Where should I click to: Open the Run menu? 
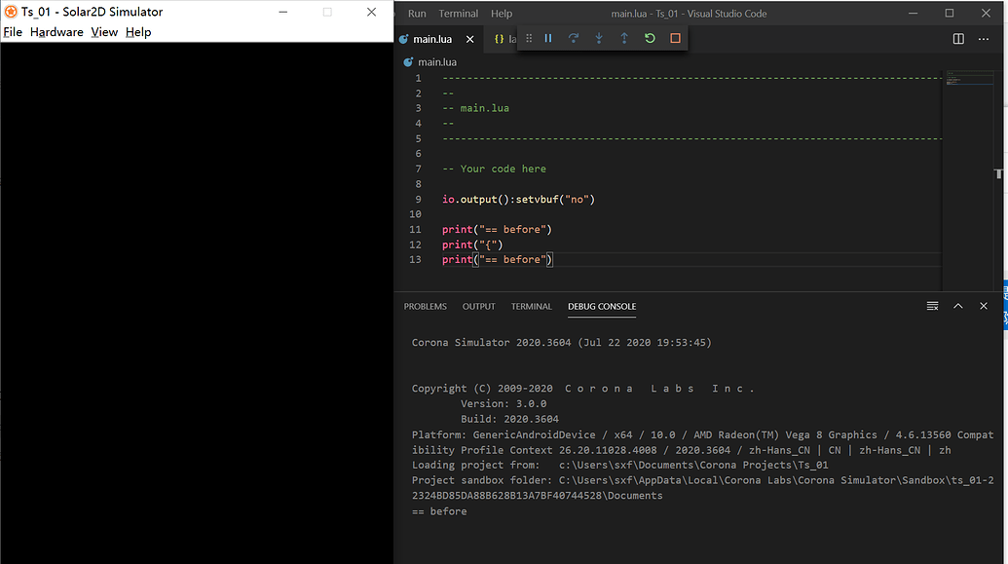click(417, 13)
